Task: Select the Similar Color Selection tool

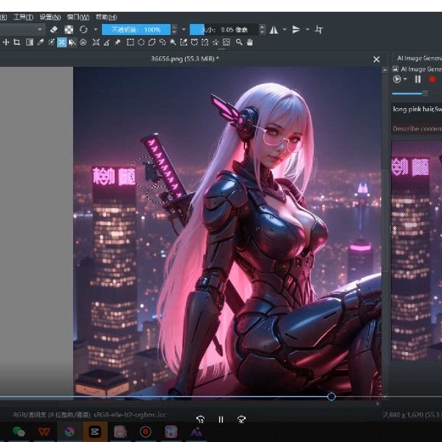Action: (x=184, y=42)
